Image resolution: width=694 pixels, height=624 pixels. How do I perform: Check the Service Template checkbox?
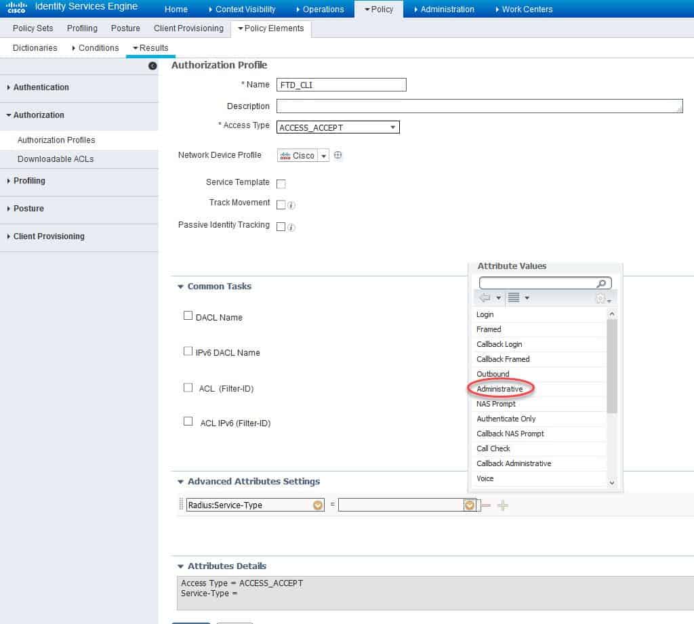[281, 184]
